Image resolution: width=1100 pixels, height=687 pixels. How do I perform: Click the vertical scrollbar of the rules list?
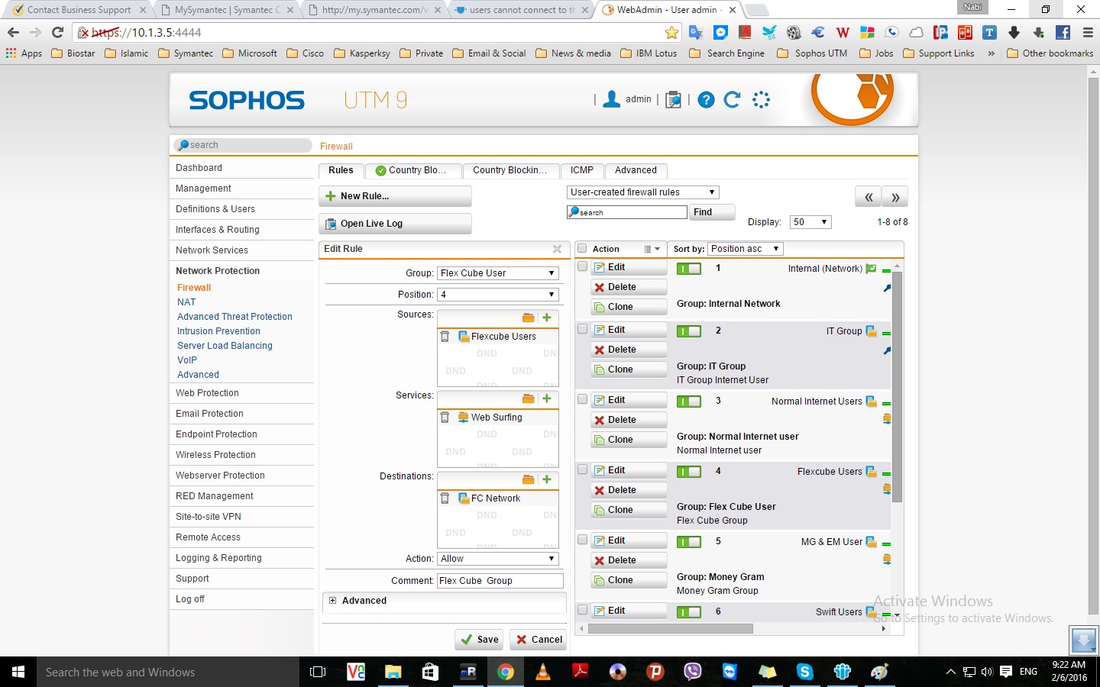tap(898, 386)
